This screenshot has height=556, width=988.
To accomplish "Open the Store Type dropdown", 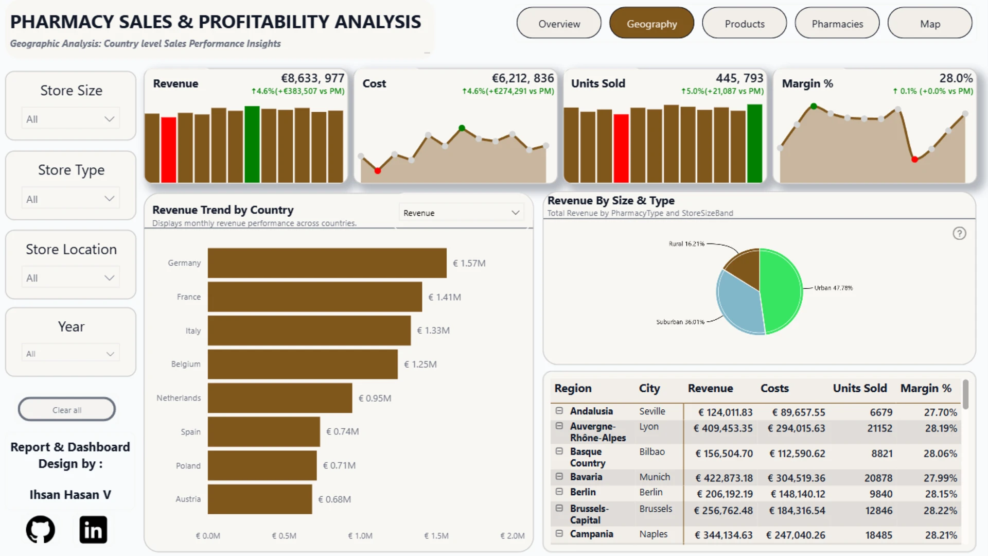I will click(x=70, y=199).
